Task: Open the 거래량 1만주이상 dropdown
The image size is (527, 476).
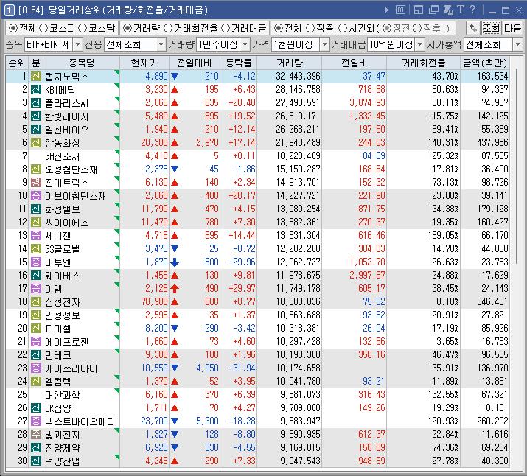Action: 245,44
